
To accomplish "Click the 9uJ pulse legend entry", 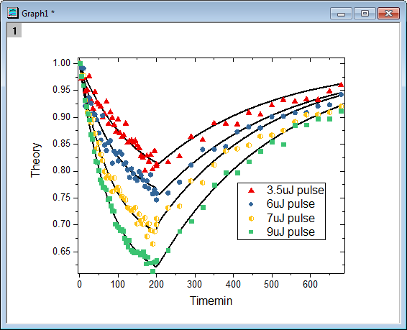I will (x=291, y=232).
